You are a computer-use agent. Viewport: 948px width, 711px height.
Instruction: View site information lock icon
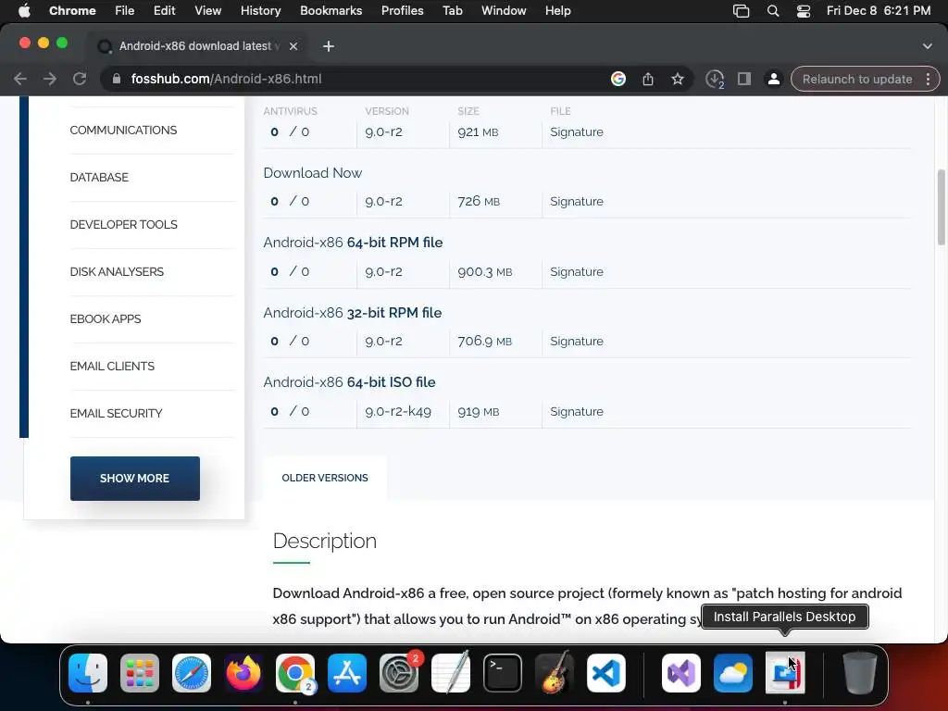117,79
